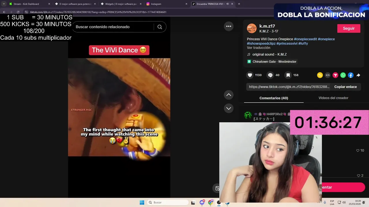Click the H4RP3Rx2 commenter name
The height and width of the screenshot is (207, 369).
(274, 114)
